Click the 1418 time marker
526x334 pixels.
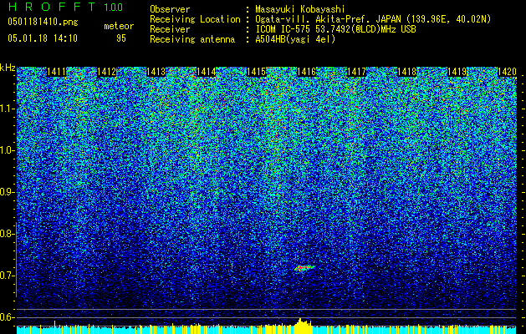(407, 72)
